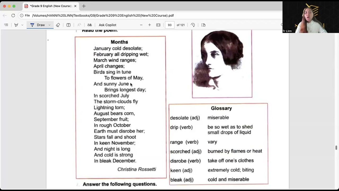Screen dimensions: 339x191
Task: Click the definition 'burned by flames or heat'
Action: [x=235, y=151]
